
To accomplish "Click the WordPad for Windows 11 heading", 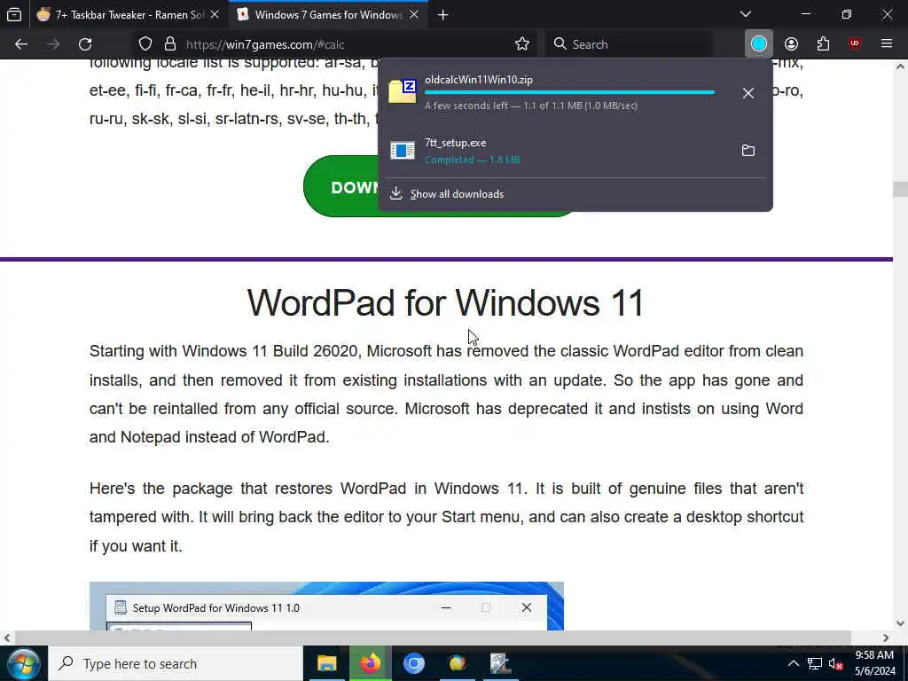I will click(x=445, y=302).
